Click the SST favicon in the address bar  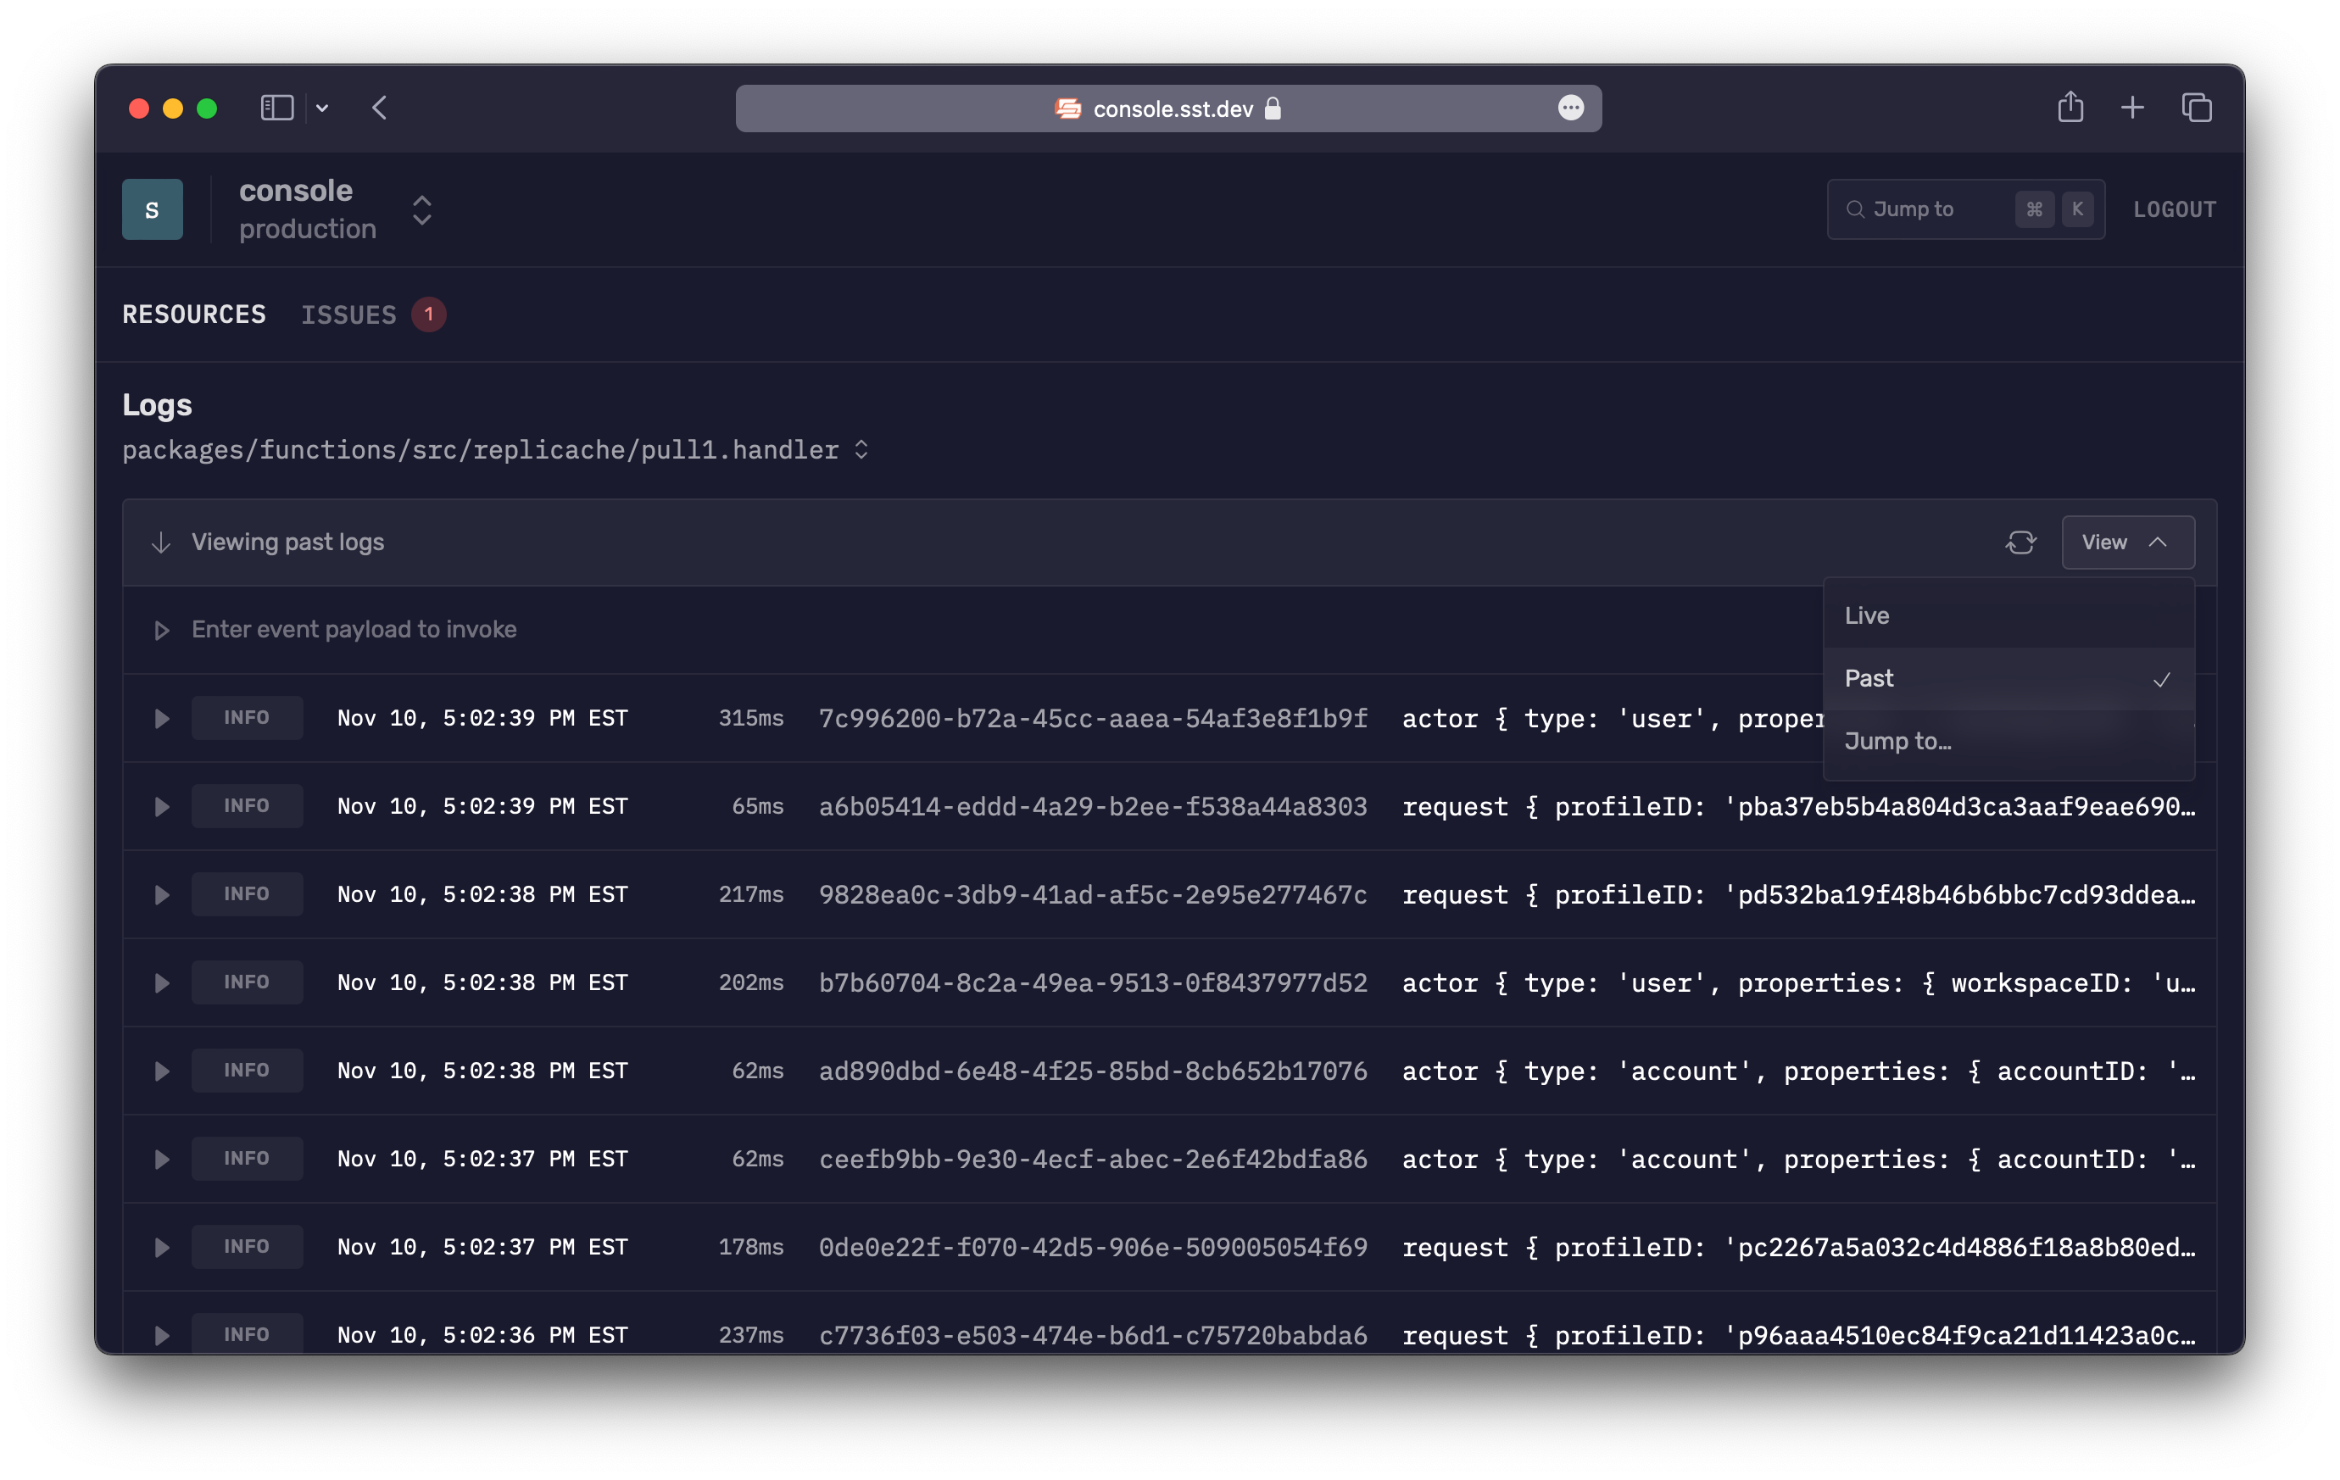pyautogui.click(x=1066, y=108)
